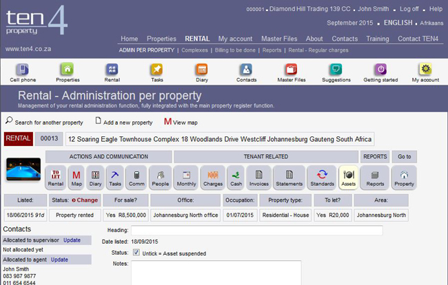Open the Charges tenant button
Screen dimensions: 448x285
[x=213, y=178]
